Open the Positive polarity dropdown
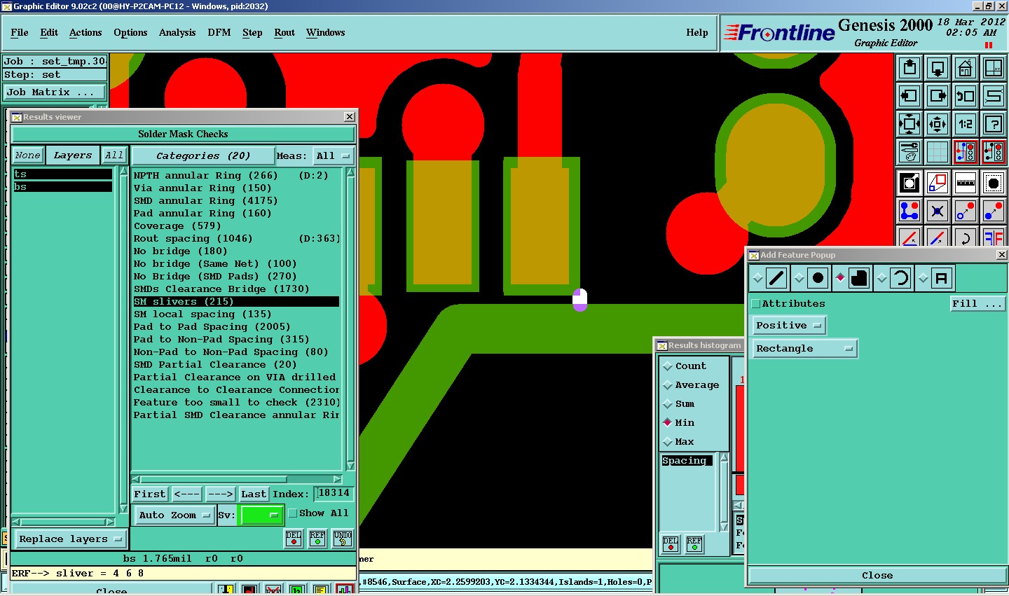Image resolution: width=1009 pixels, height=596 pixels. [x=789, y=326]
